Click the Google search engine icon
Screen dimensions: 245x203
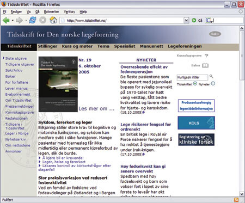pos(209,20)
